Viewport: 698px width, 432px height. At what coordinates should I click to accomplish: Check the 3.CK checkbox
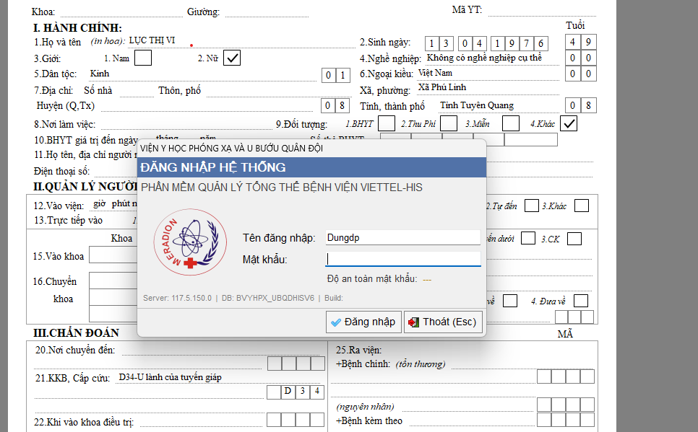click(574, 239)
